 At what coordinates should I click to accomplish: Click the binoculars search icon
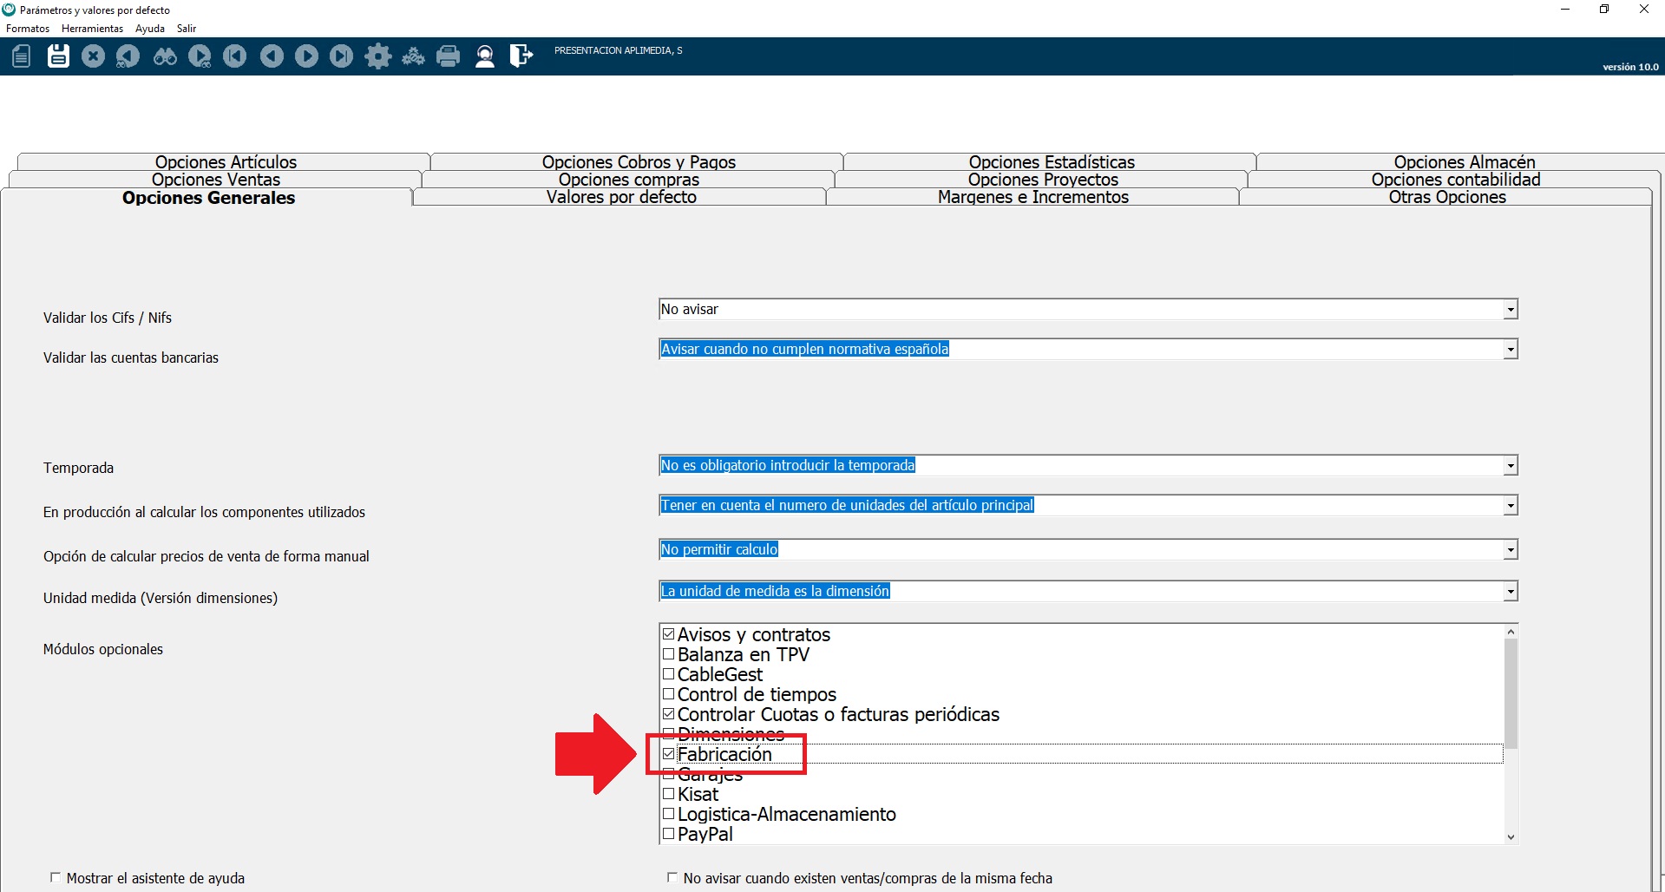(x=165, y=56)
